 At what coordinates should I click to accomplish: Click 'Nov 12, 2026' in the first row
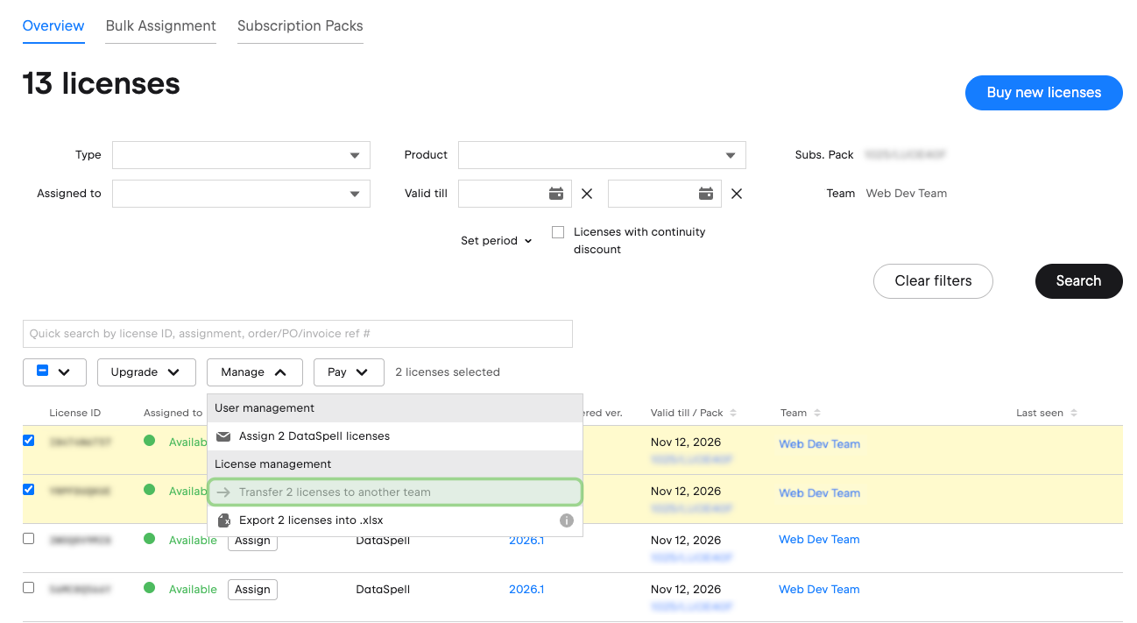coord(686,442)
